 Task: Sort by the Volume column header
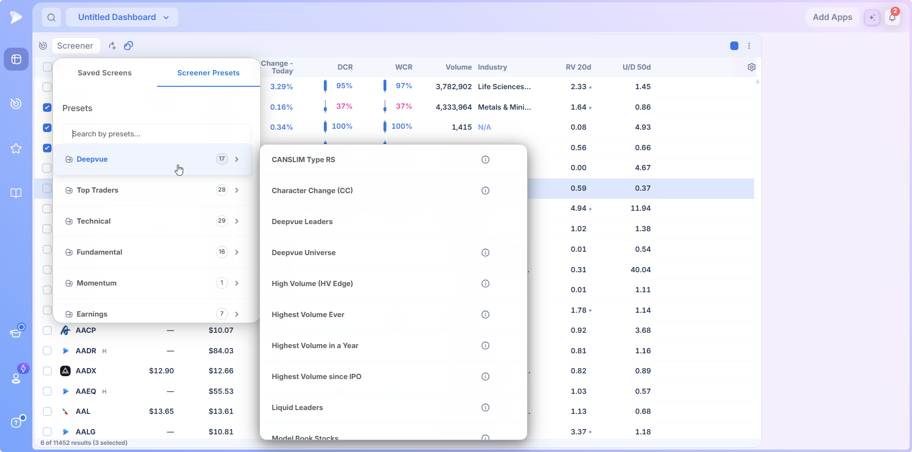pos(458,67)
